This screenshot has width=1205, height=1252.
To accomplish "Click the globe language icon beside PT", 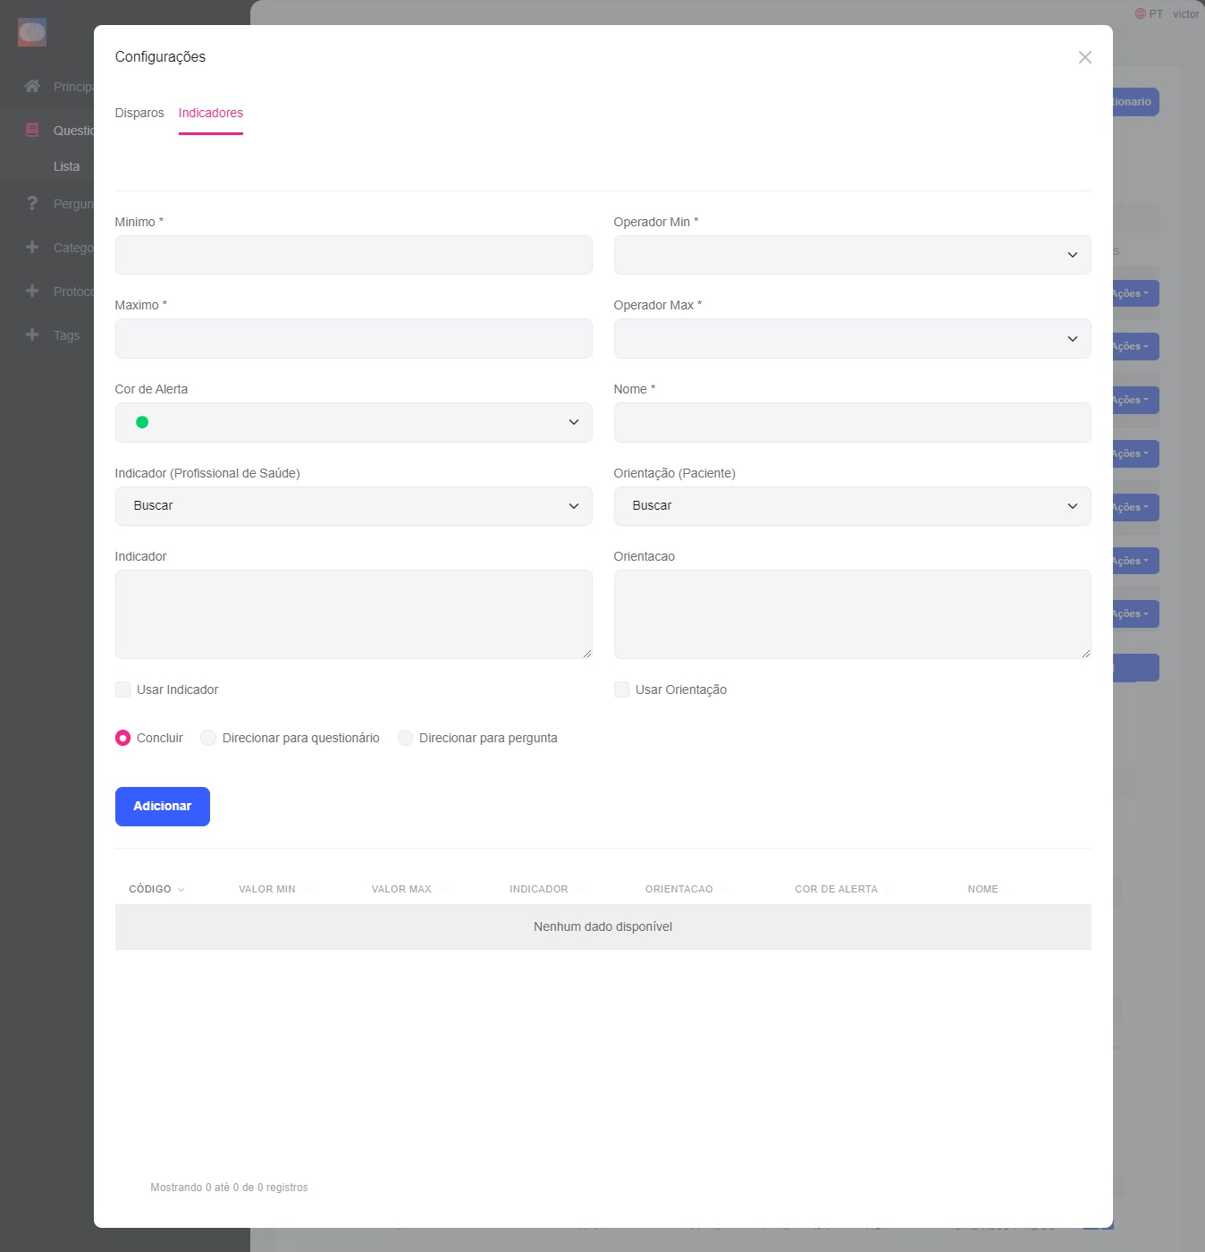I will point(1140,13).
